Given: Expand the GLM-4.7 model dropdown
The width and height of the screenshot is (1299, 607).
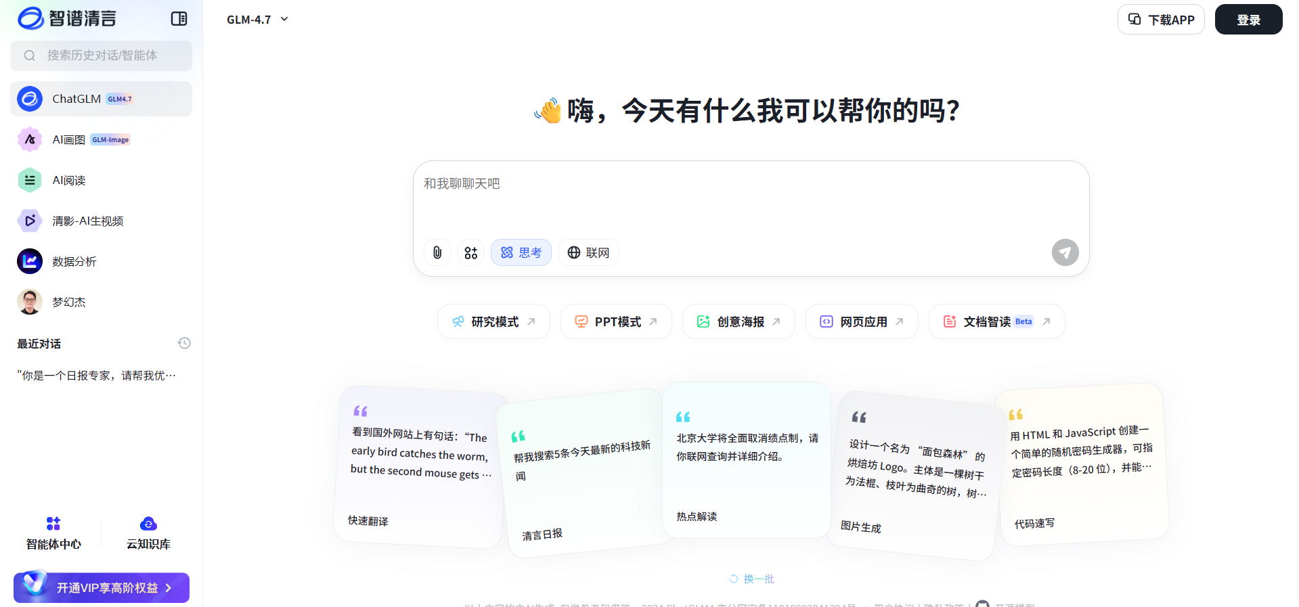Looking at the screenshot, I should (x=258, y=20).
